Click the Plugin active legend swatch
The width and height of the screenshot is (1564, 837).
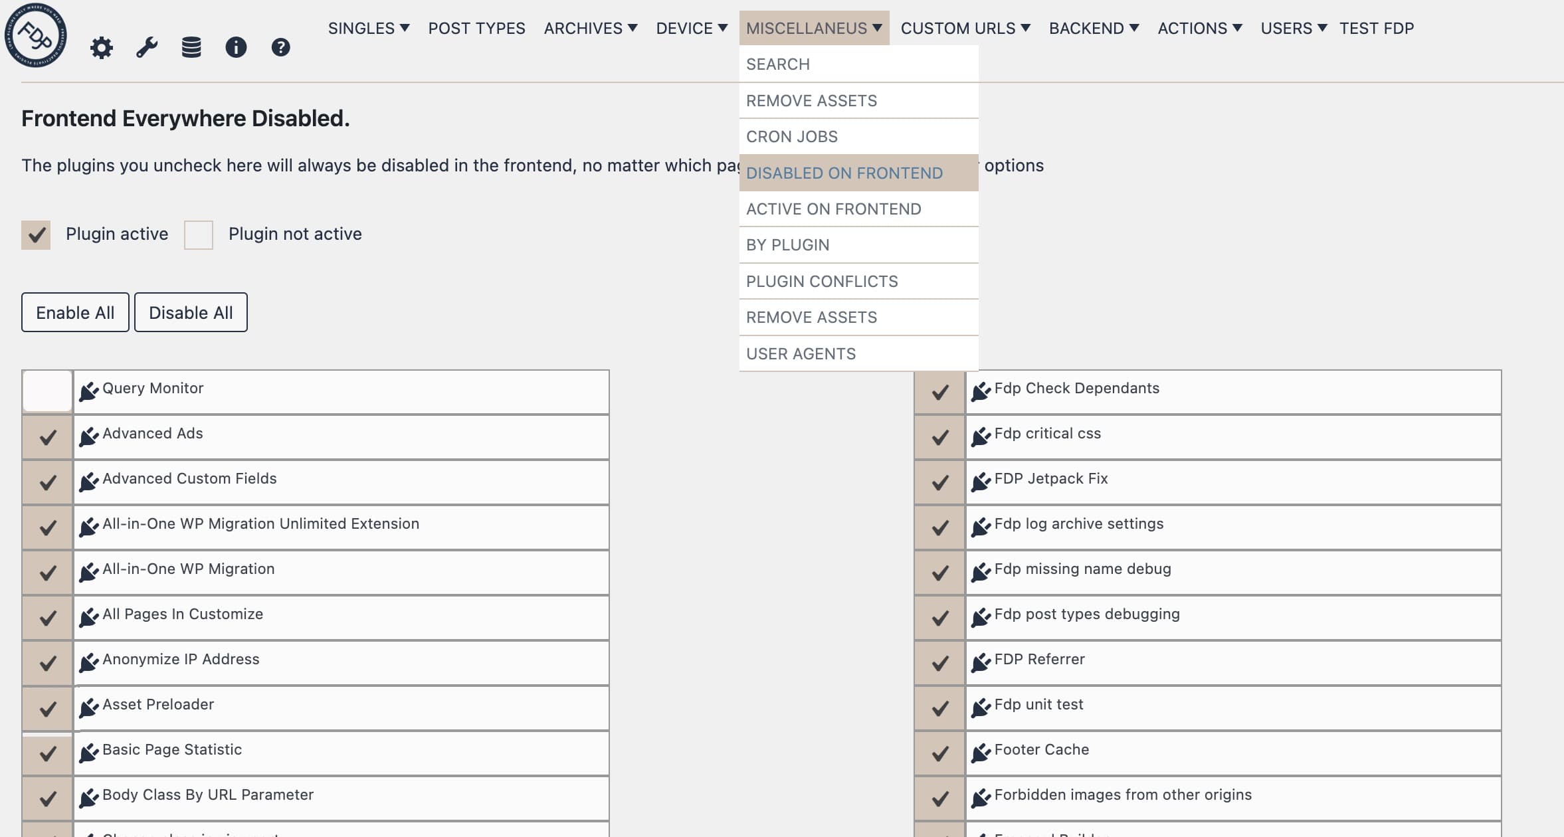tap(36, 234)
